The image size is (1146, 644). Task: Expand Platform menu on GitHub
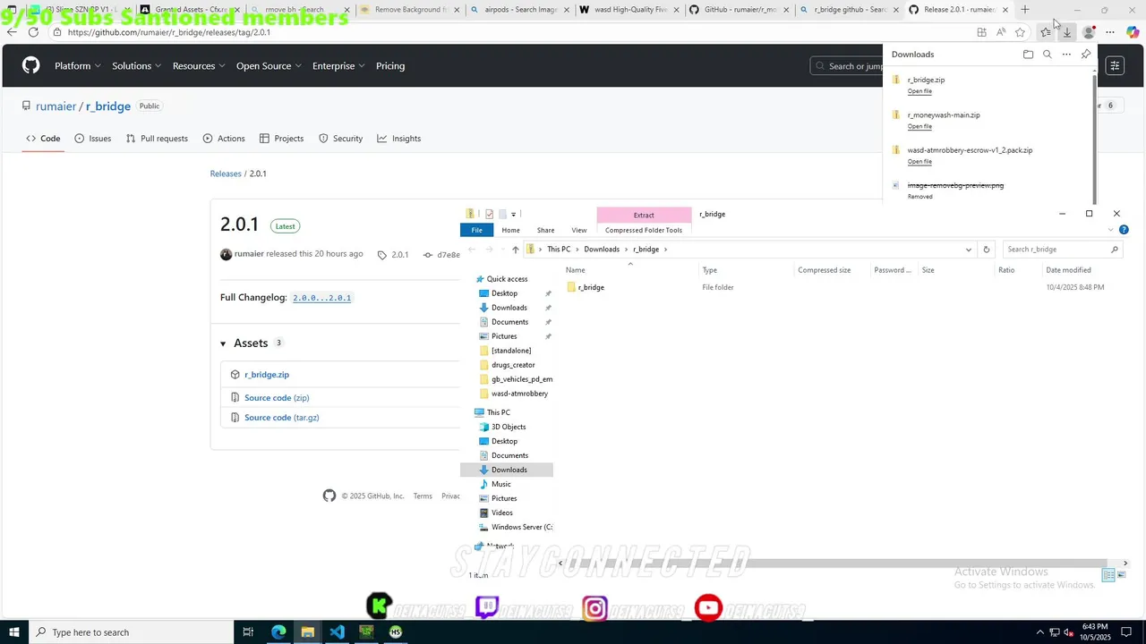point(78,66)
